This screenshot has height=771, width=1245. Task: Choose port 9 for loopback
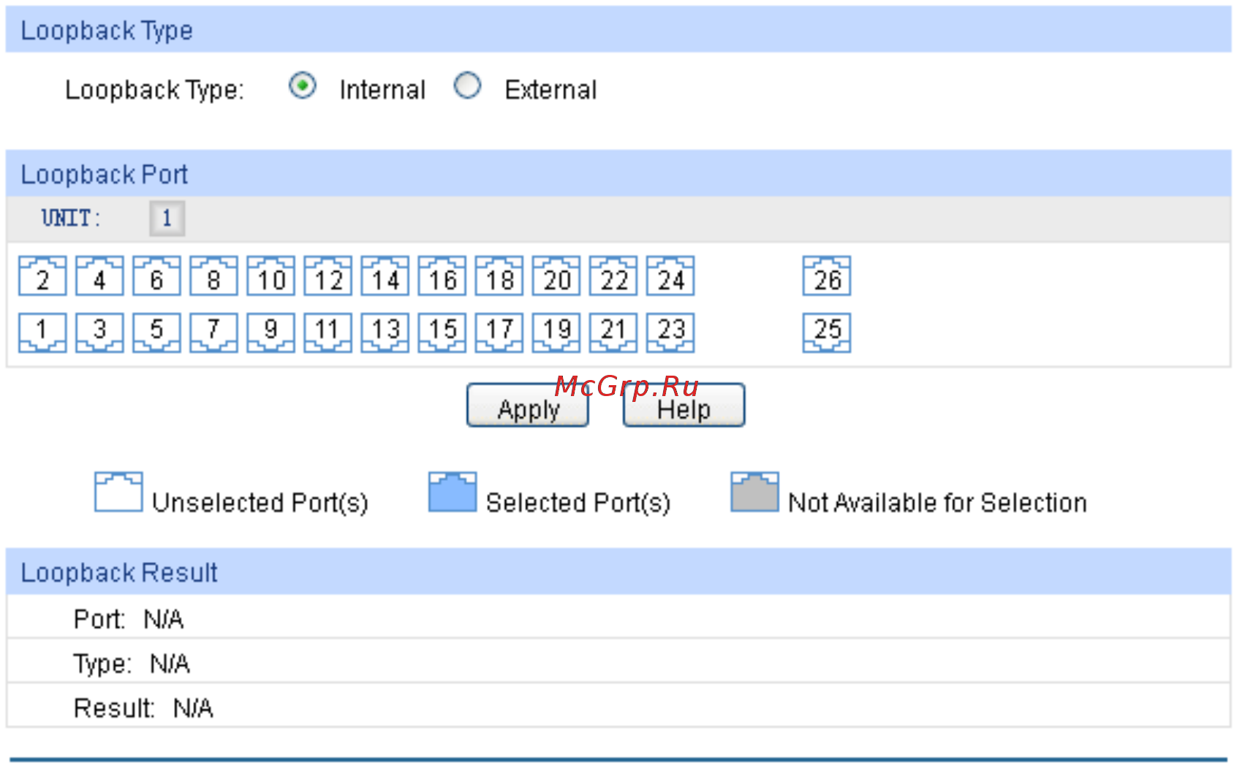click(270, 333)
